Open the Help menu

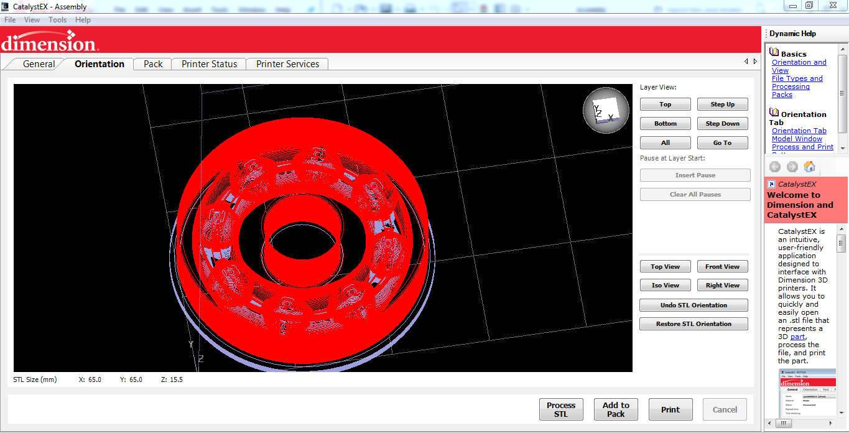point(83,20)
